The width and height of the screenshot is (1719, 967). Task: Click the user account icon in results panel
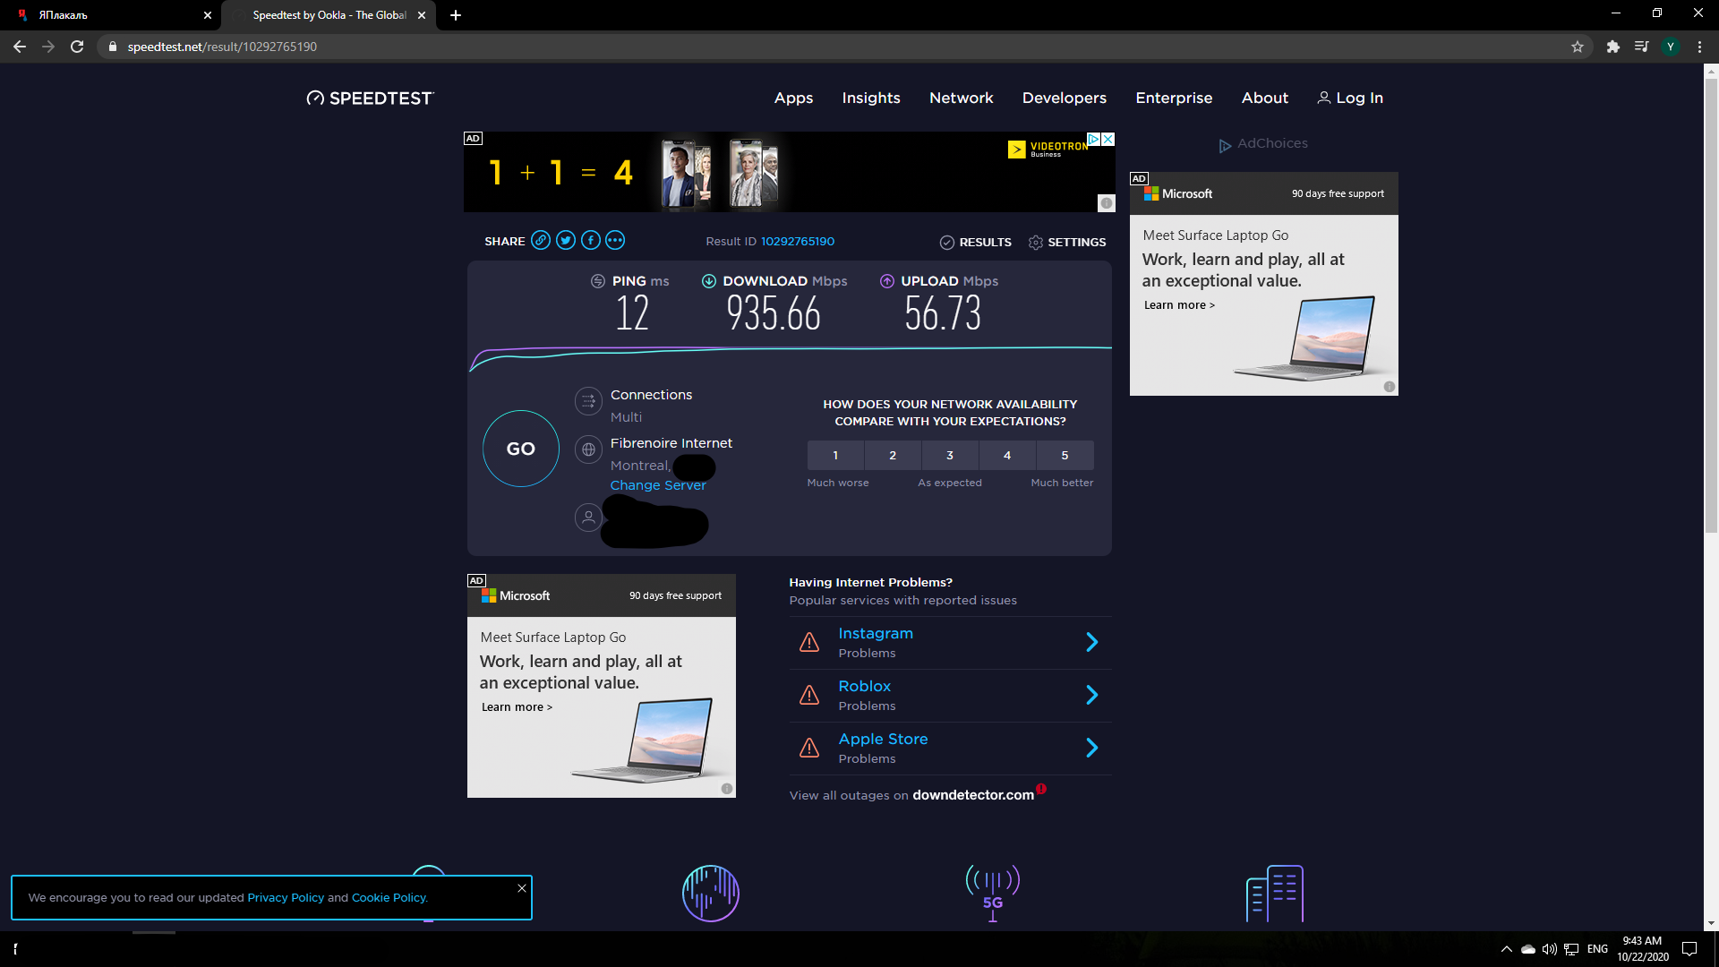tap(588, 517)
